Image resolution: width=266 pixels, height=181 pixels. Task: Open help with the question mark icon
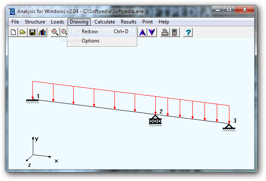click(x=188, y=32)
